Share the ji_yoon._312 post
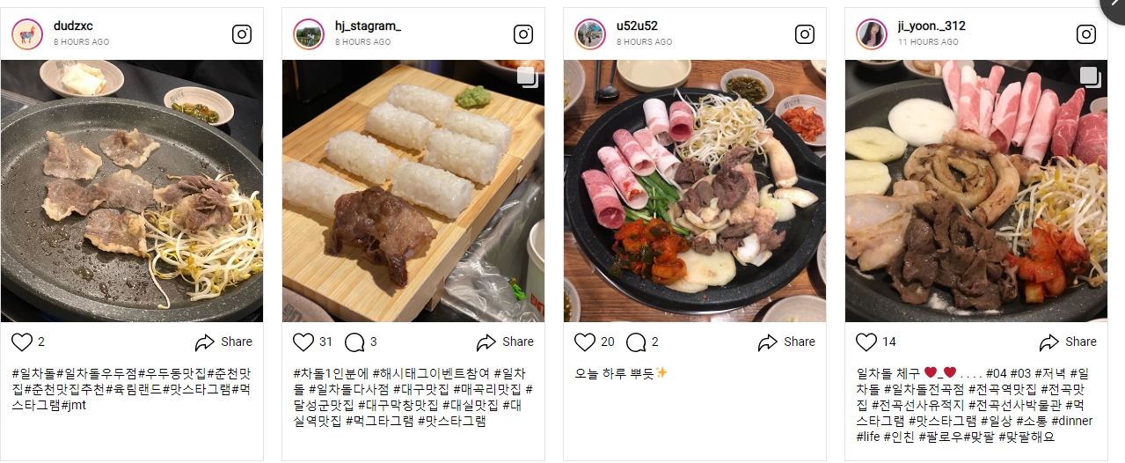This screenshot has width=1125, height=463. pyautogui.click(x=1068, y=342)
